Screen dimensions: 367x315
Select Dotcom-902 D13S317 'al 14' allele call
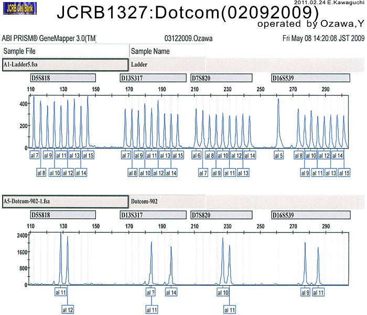(171, 292)
